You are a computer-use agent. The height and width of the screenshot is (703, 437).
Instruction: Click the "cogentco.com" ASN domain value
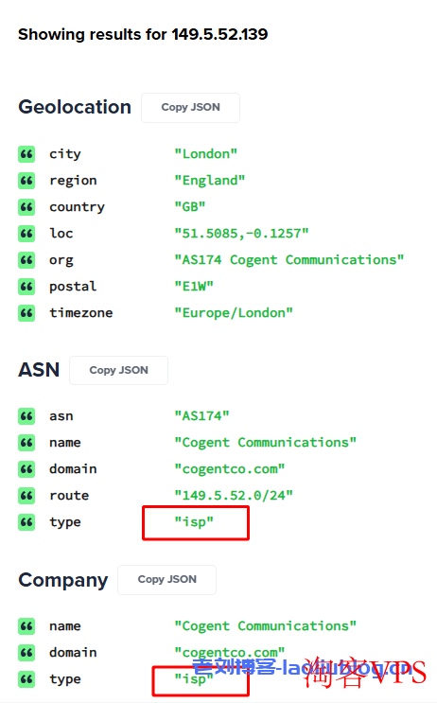tap(230, 469)
